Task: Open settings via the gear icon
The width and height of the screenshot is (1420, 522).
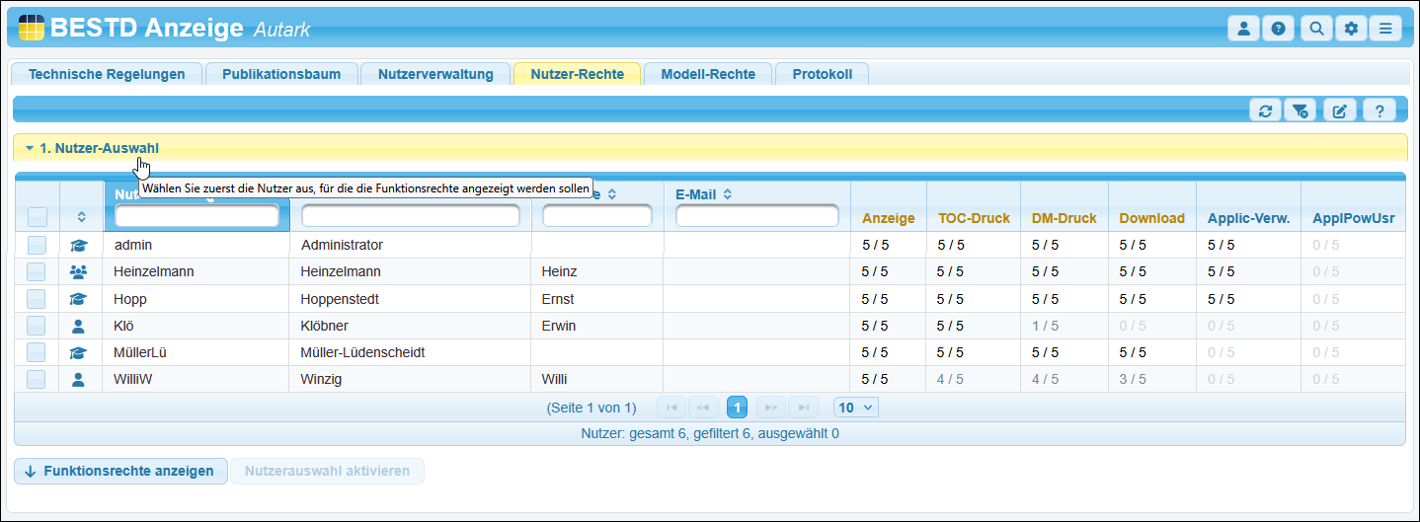Action: click(x=1351, y=29)
